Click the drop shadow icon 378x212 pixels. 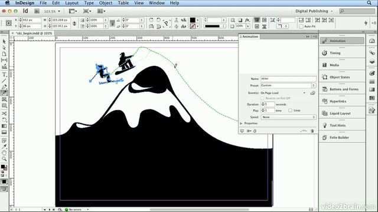pyautogui.click(x=240, y=20)
